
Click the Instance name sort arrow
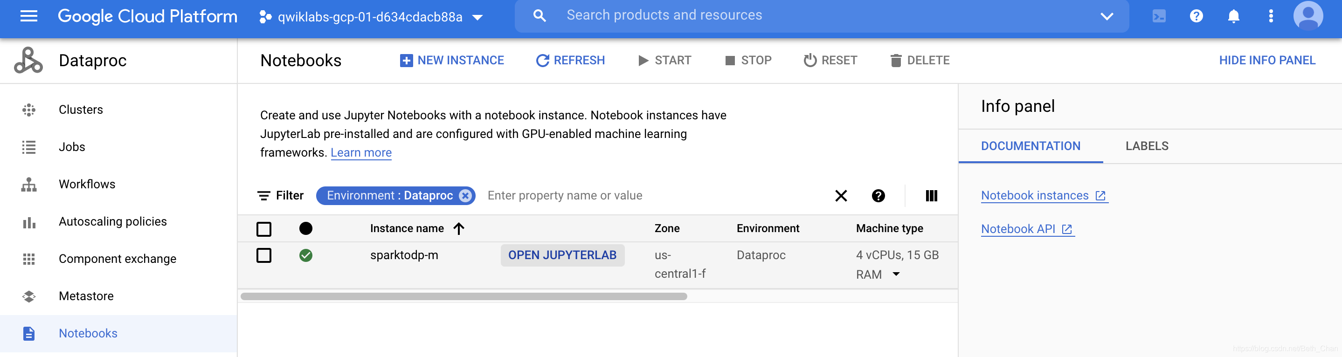click(x=458, y=229)
